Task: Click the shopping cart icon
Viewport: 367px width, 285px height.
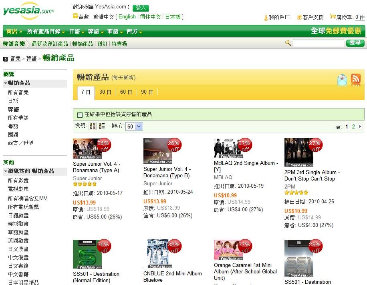Action: 333,16
